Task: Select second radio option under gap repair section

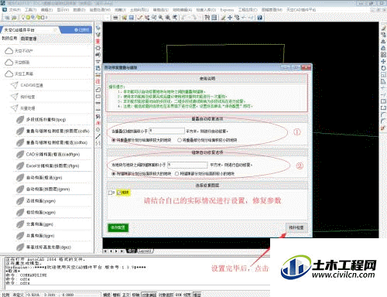Action: coord(176,174)
